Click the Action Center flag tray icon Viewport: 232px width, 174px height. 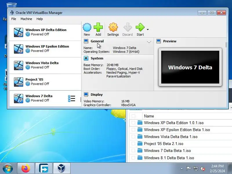(188, 168)
